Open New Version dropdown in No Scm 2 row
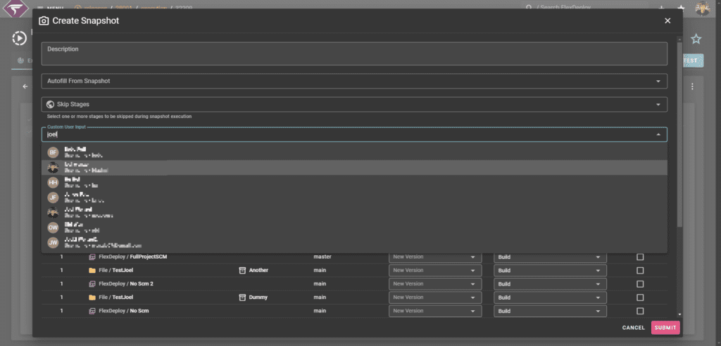This screenshot has width=721, height=346. [435, 284]
